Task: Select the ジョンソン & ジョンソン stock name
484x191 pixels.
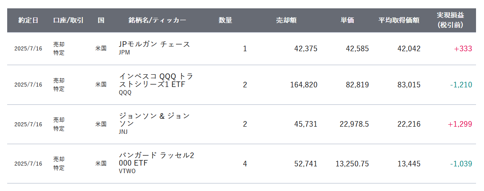Action: (x=154, y=120)
